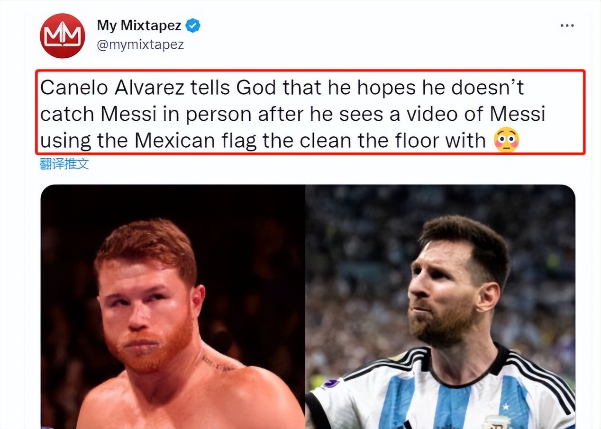
Task: Click the blue verified checkmark badge
Action: pyautogui.click(x=192, y=26)
